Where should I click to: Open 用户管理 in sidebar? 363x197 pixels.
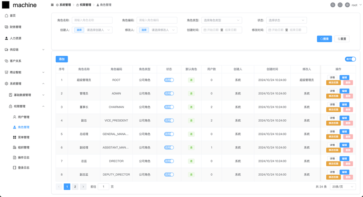[x=24, y=117]
